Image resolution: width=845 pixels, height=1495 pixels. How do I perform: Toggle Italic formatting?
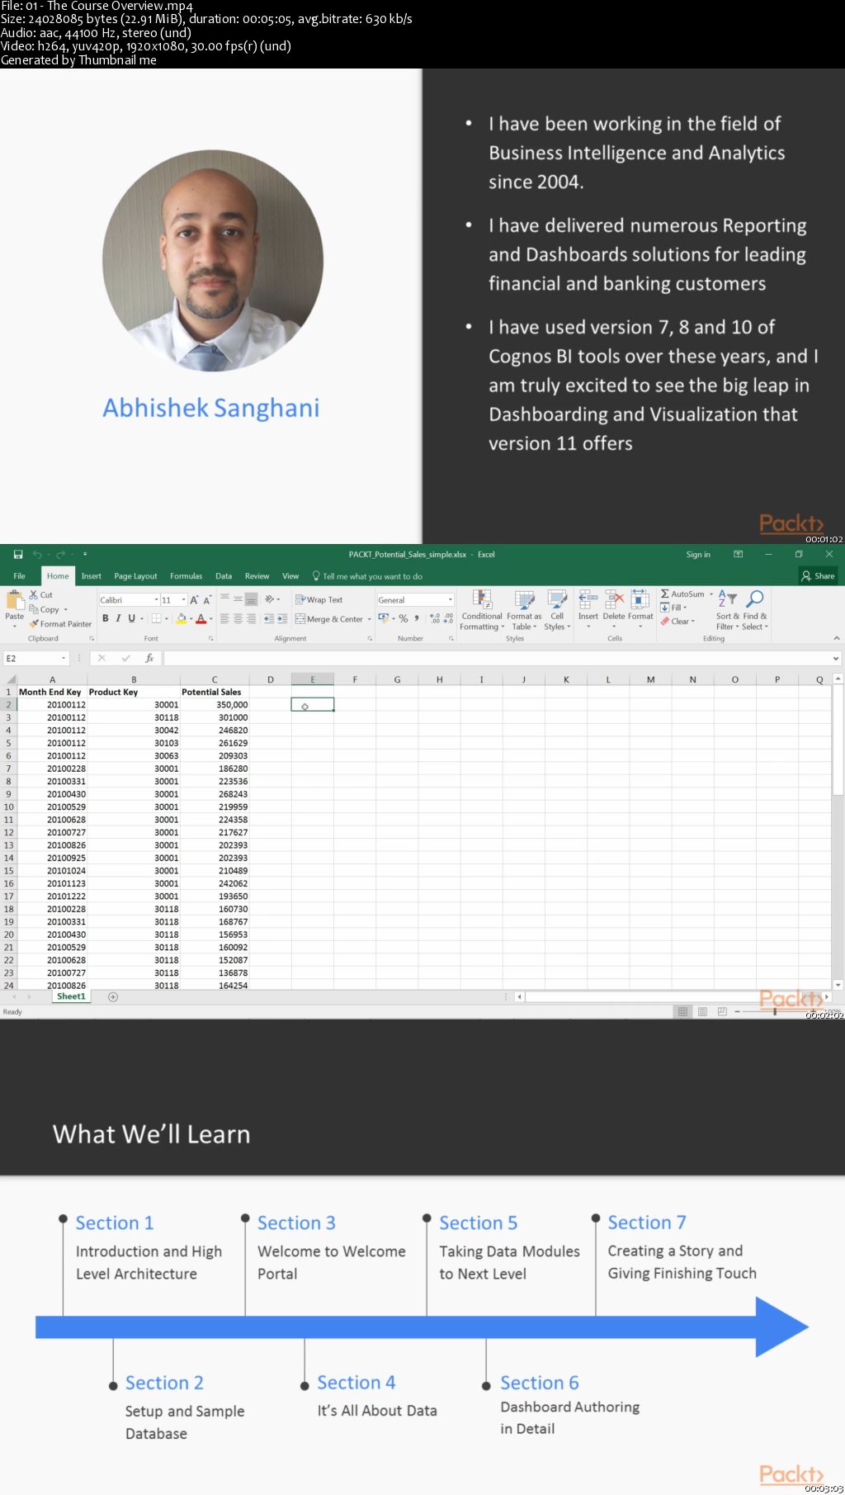point(118,618)
